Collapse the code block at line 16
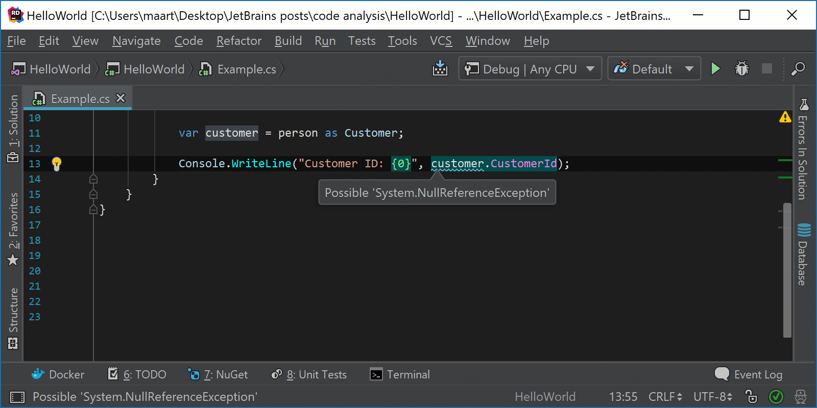The image size is (817, 408). (x=93, y=210)
